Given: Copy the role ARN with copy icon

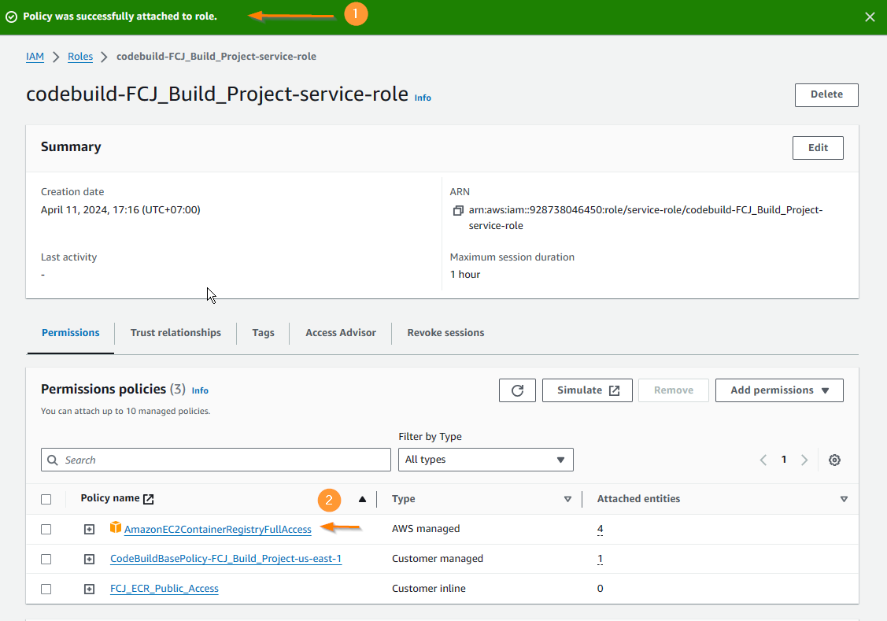Looking at the screenshot, I should coord(458,210).
